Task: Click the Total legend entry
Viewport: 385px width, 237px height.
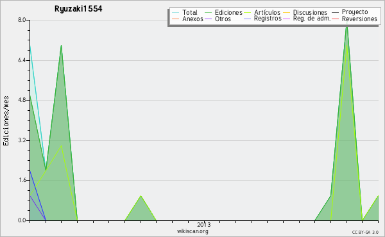Action: pos(189,12)
